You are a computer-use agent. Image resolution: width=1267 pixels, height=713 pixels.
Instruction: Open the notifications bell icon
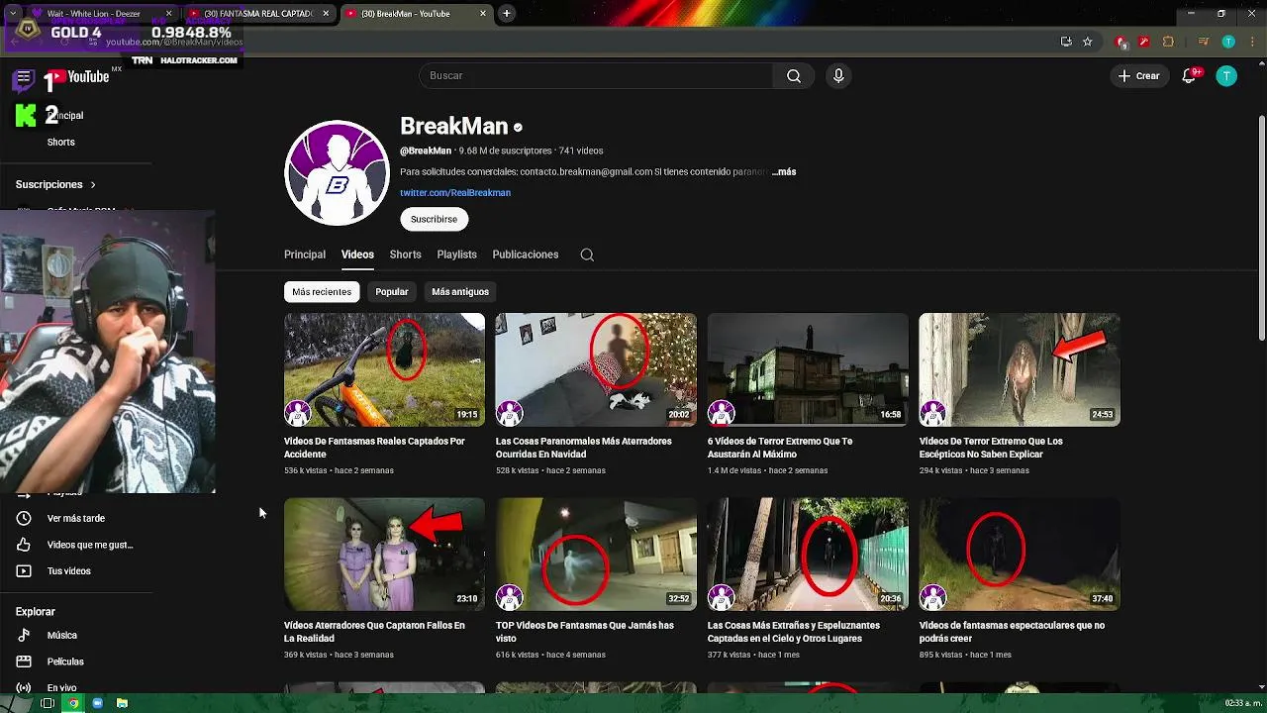coord(1190,76)
